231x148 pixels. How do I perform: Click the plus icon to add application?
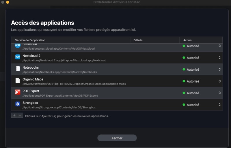click(x=14, y=115)
